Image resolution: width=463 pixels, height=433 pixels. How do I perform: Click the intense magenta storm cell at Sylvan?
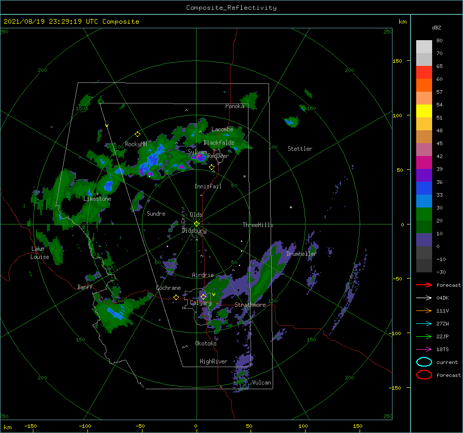coord(199,157)
